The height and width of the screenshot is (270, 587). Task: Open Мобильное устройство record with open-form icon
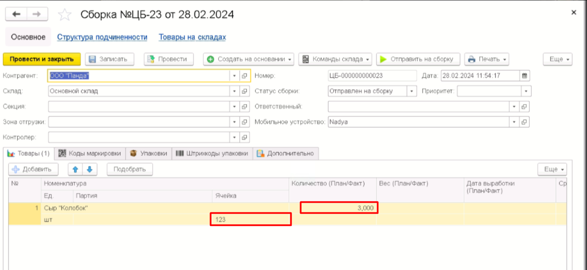(524, 122)
